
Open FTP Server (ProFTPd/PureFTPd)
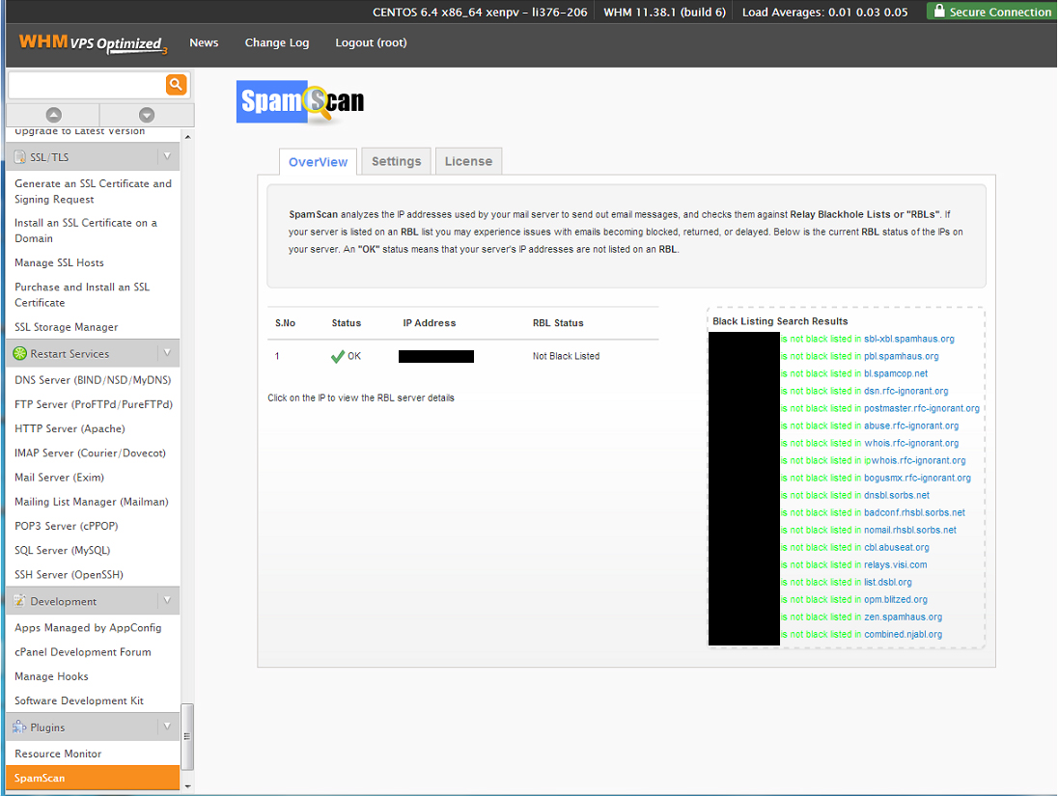click(94, 404)
